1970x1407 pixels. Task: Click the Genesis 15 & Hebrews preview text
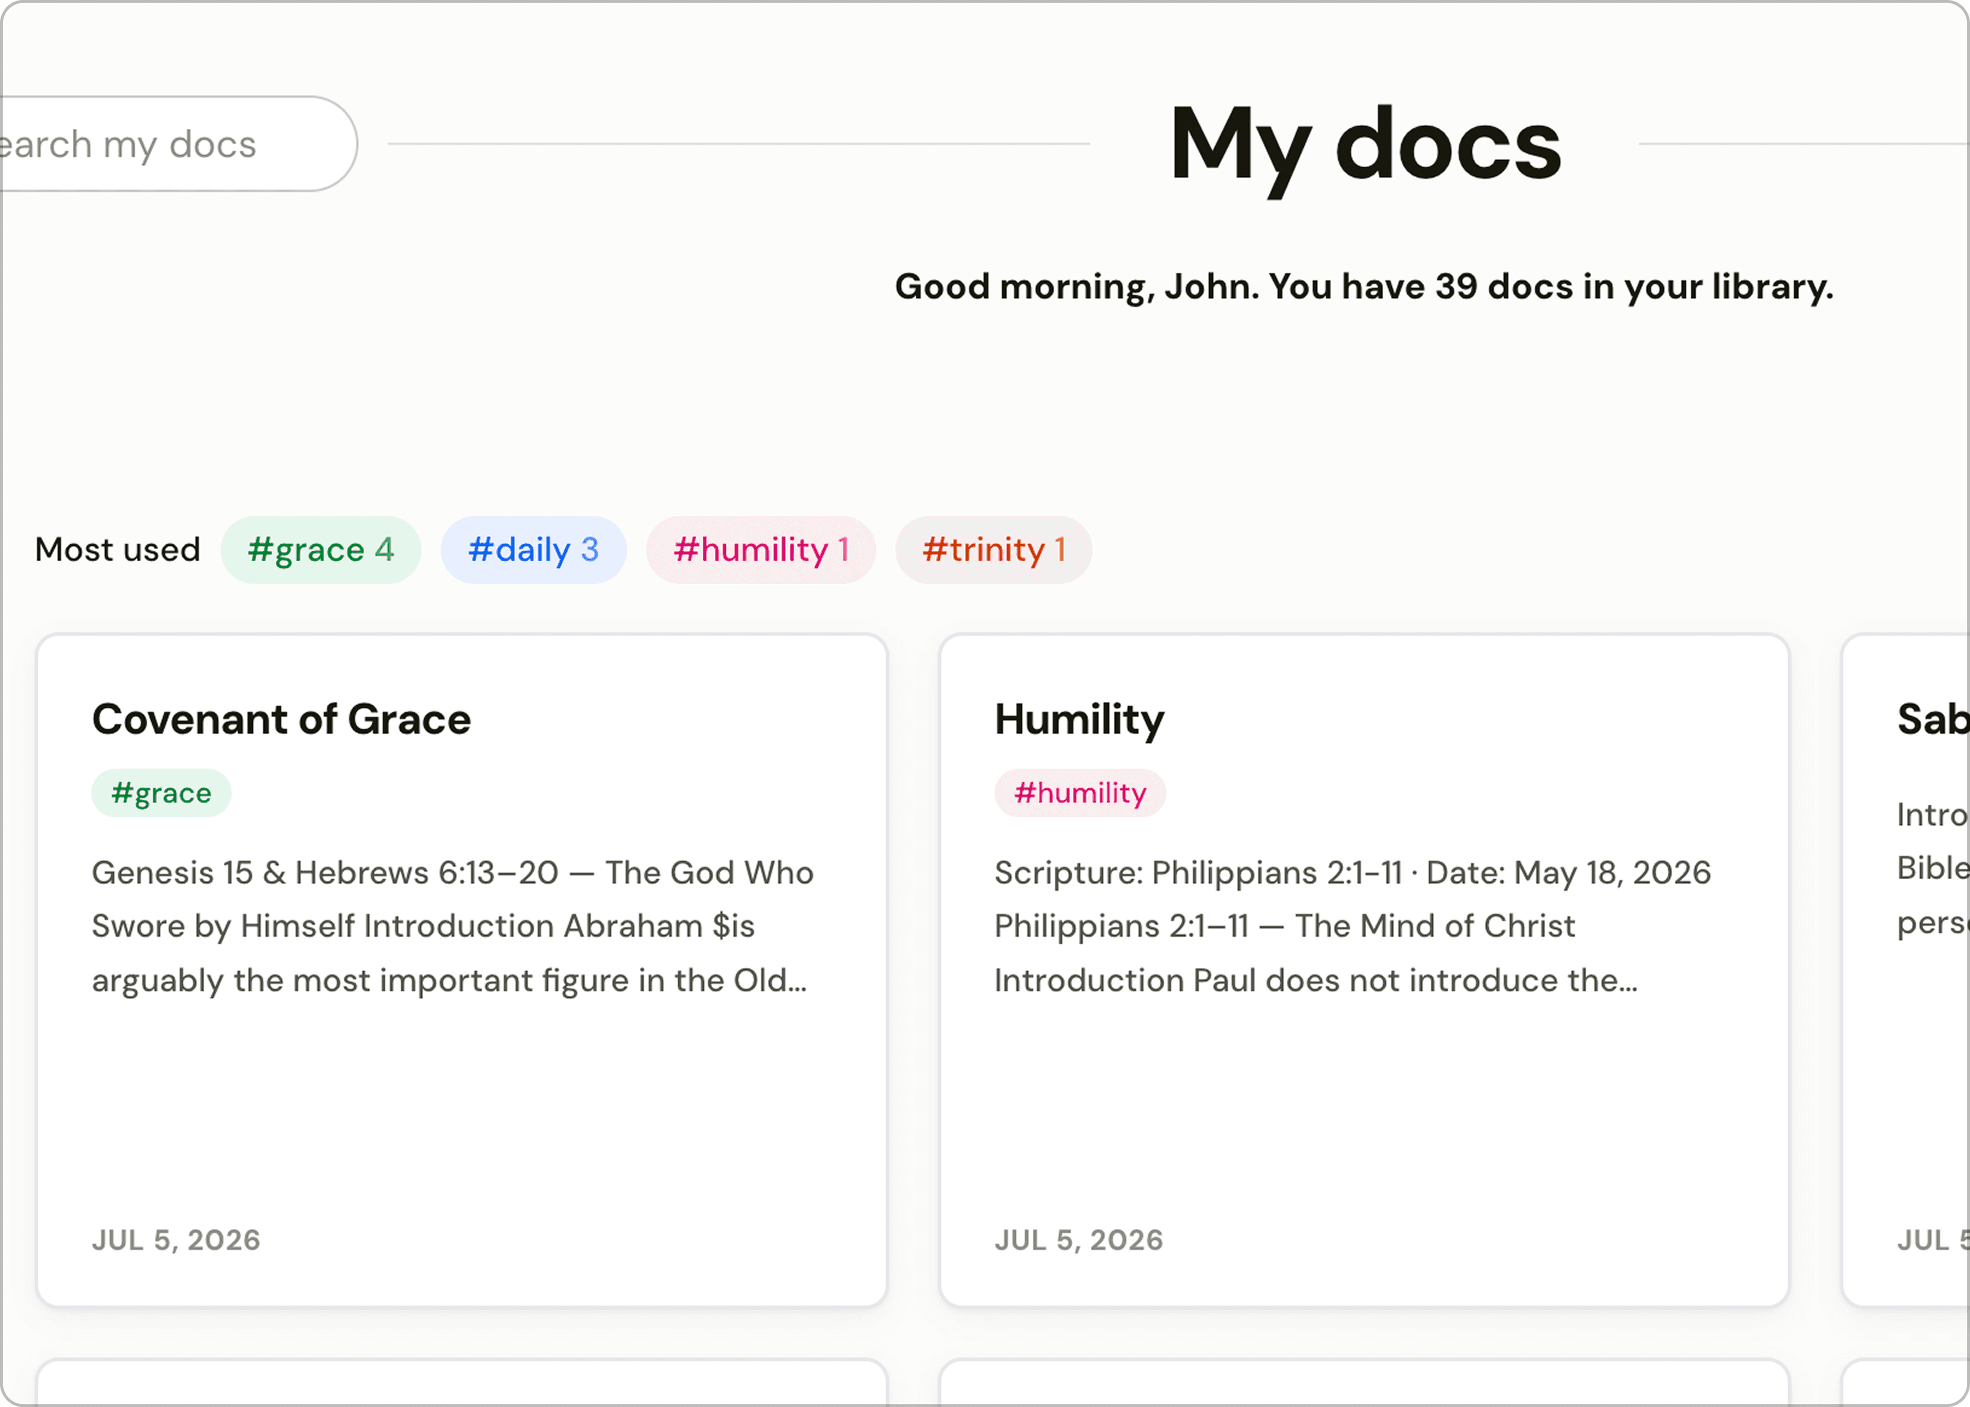(453, 926)
